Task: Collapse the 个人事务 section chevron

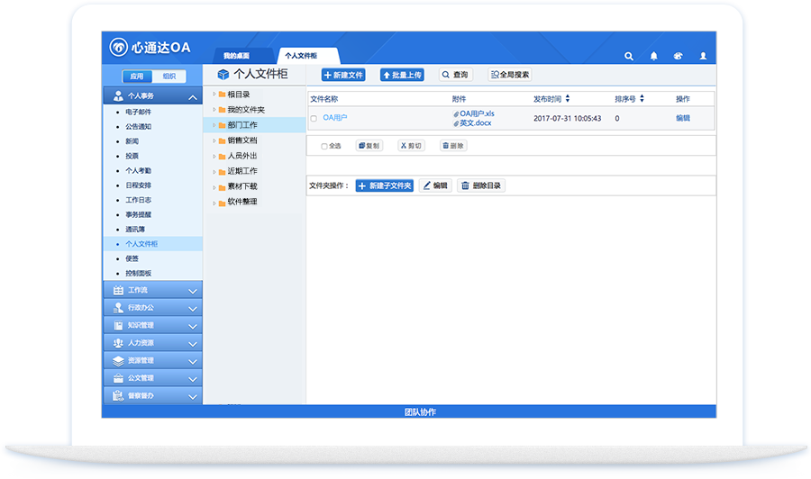Action: [193, 96]
